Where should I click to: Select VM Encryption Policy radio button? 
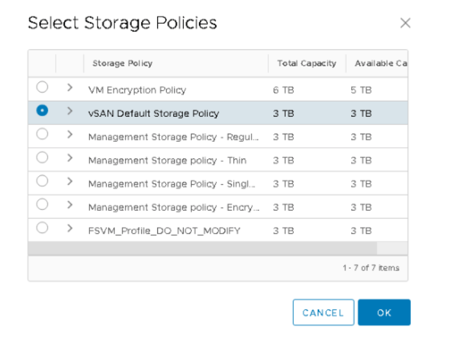click(x=42, y=87)
